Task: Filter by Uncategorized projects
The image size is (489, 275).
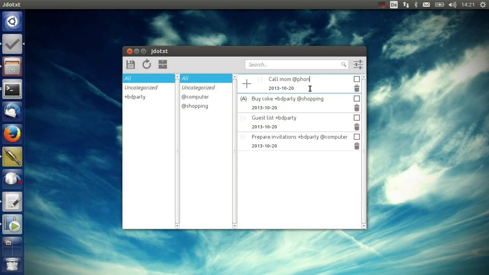Action: click(149, 87)
